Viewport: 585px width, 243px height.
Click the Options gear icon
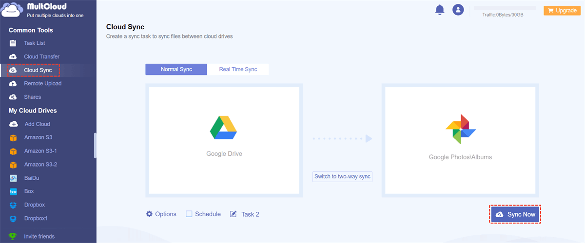149,214
